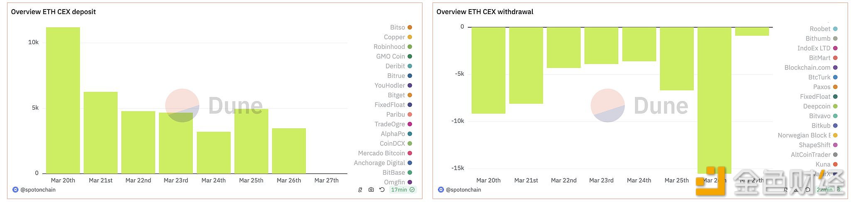
Task: Click the API plug icon in withdrawal chart
Action: (x=786, y=190)
